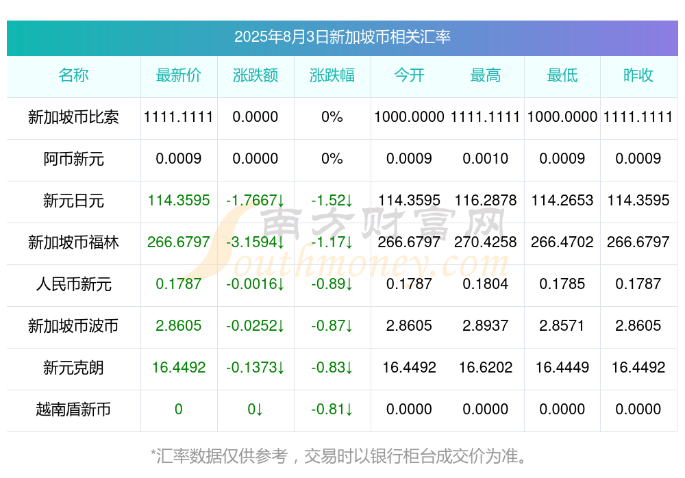Click the low value 114.2653
The height and width of the screenshot is (478, 685).
coord(562,201)
